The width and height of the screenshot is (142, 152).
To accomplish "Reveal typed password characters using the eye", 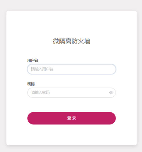I will [x=111, y=93].
